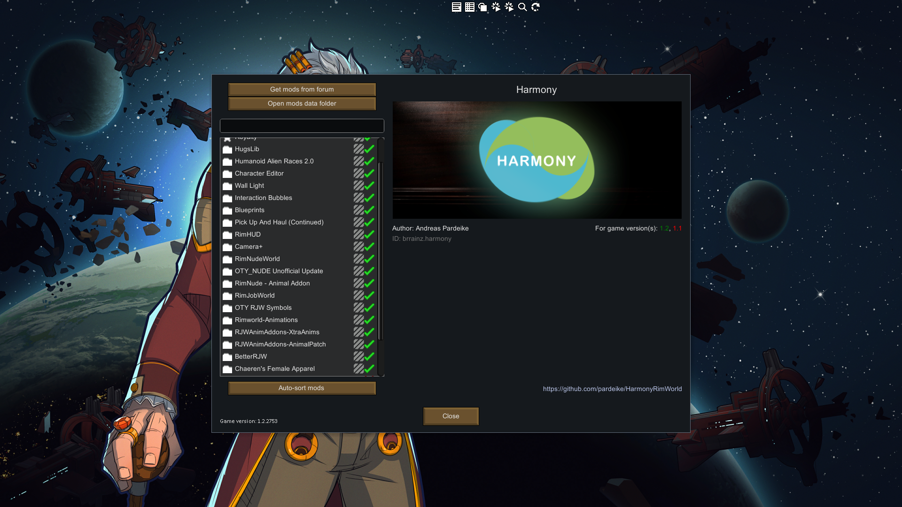Click the Author: Andreas Pardeike text
This screenshot has height=507, width=902.
click(x=430, y=229)
